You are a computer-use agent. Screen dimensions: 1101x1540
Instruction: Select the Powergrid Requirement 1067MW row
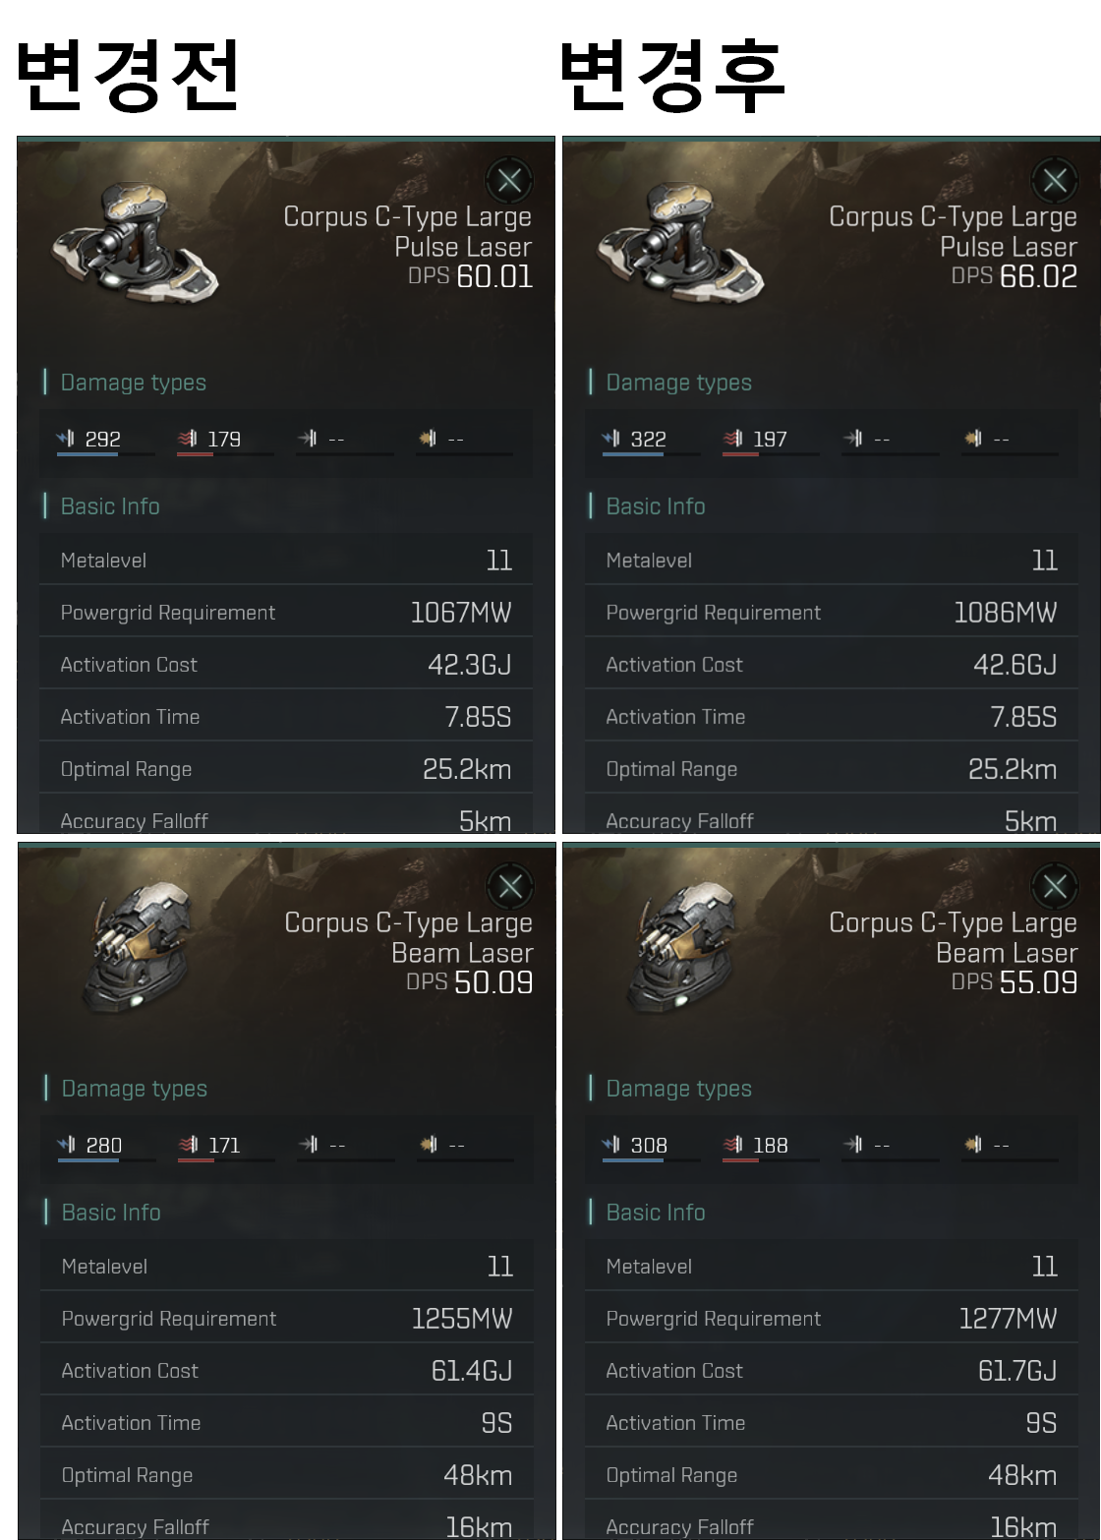286,613
